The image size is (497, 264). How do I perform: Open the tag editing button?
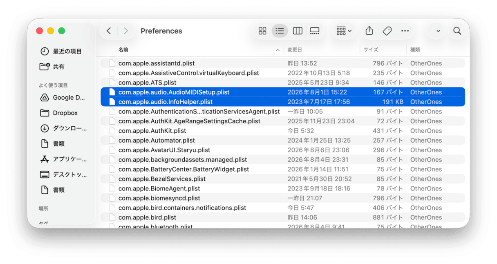[387, 31]
